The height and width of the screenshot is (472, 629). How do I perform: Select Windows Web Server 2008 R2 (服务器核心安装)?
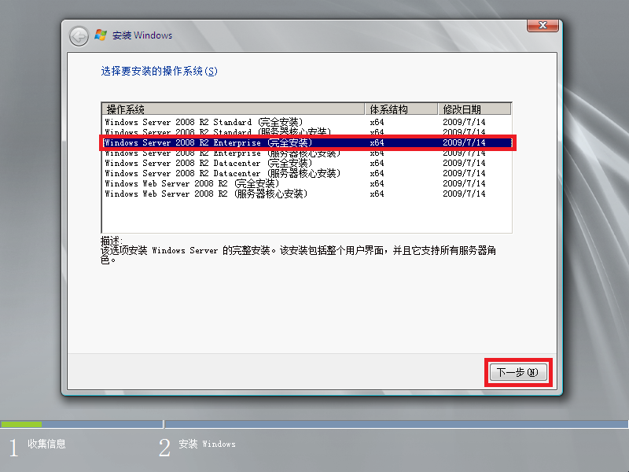(x=307, y=194)
